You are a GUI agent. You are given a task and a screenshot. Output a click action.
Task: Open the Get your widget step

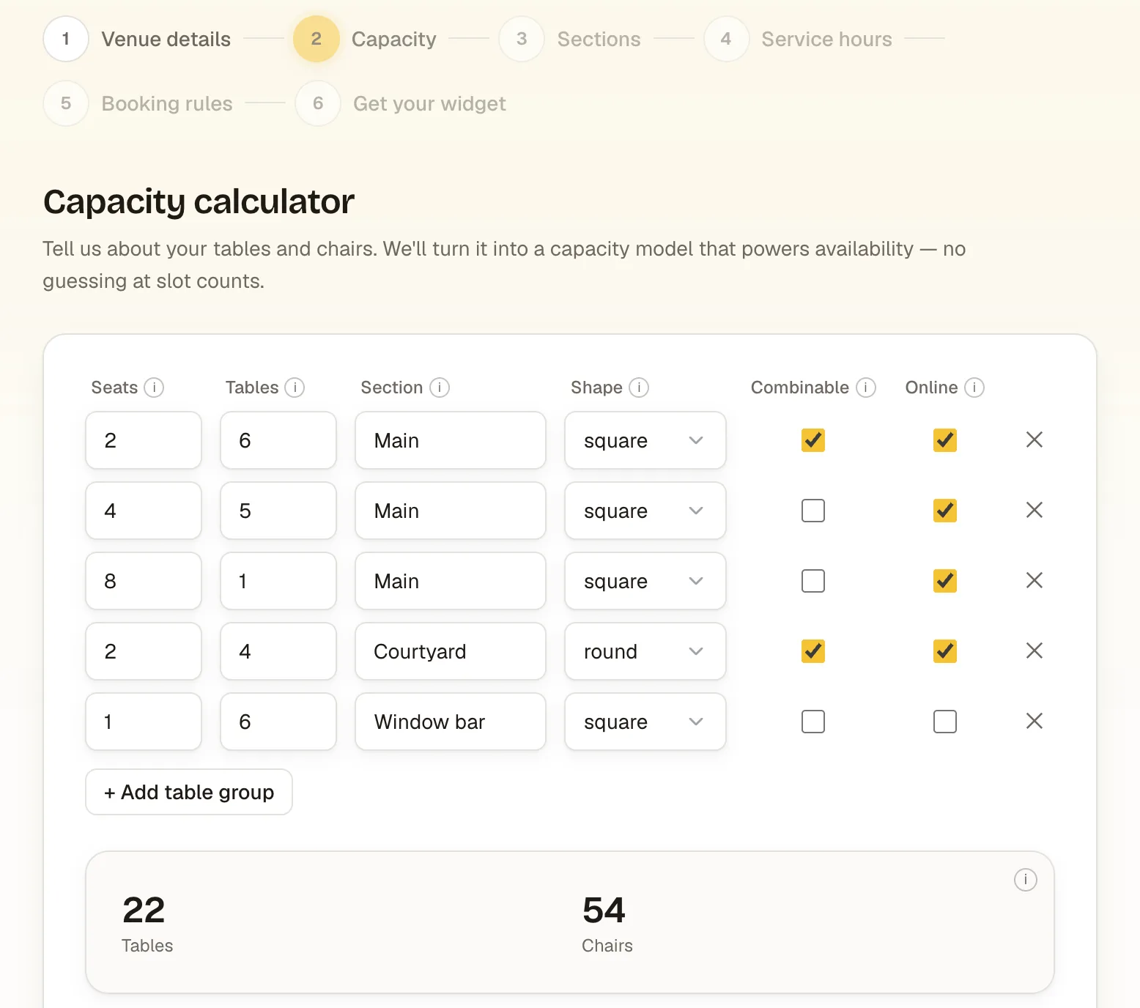coord(401,103)
